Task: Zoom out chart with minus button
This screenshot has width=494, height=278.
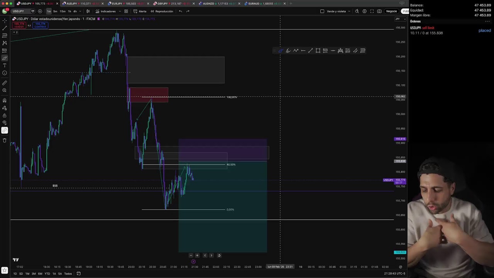Action: pyautogui.click(x=191, y=255)
